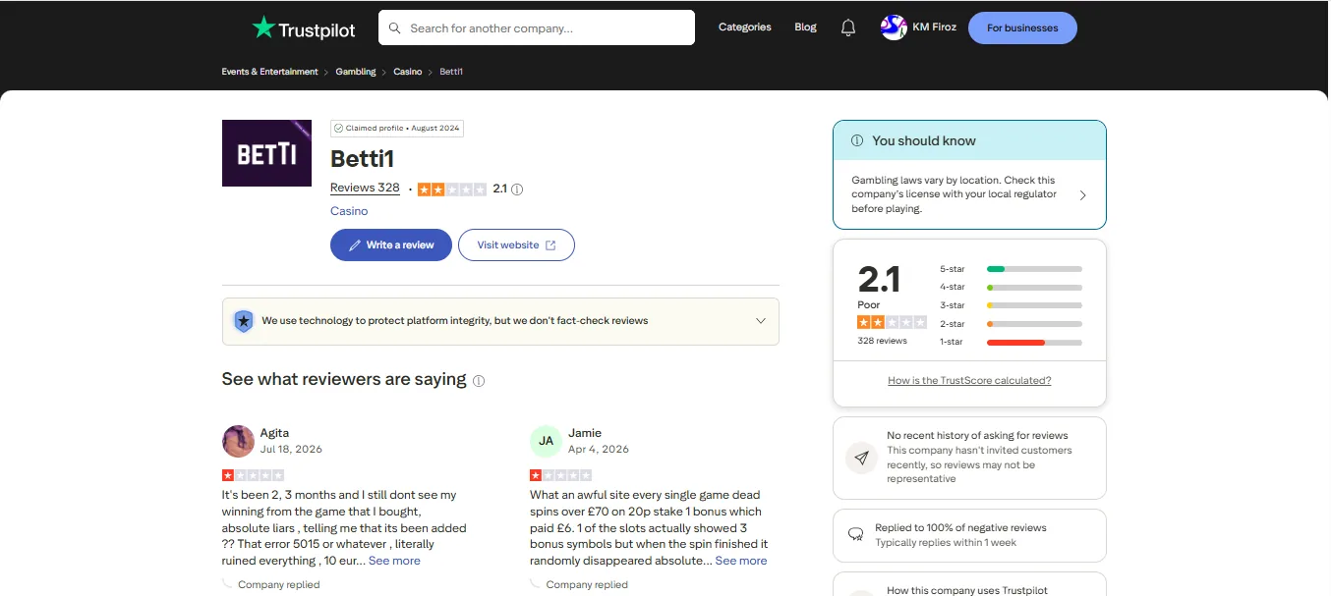The image size is (1331, 596).
Task: Click the search for another company field
Action: (x=537, y=27)
